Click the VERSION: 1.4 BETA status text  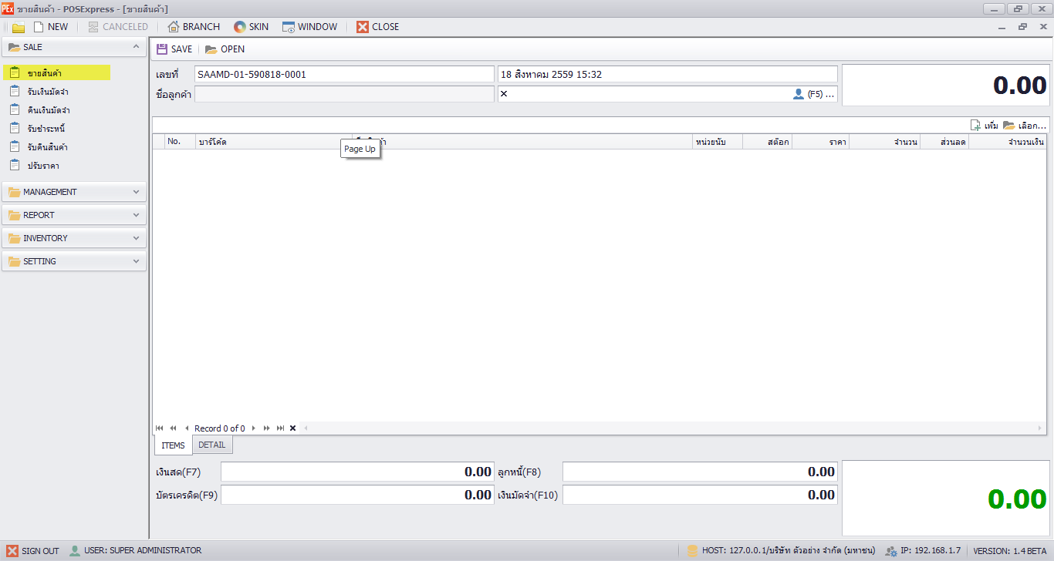(x=1010, y=551)
